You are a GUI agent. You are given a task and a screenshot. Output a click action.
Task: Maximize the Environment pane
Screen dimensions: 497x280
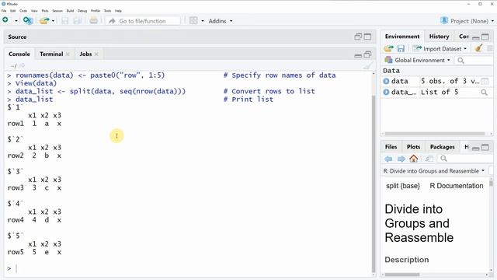485,37
